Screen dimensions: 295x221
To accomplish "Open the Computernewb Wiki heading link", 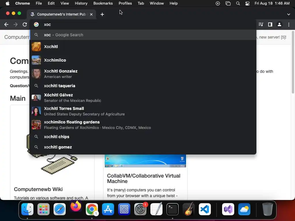I will pyautogui.click(x=38, y=189).
